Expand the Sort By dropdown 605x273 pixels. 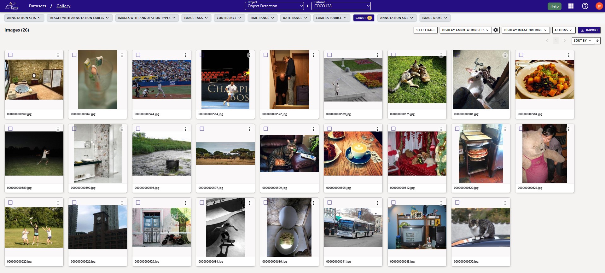[582, 41]
